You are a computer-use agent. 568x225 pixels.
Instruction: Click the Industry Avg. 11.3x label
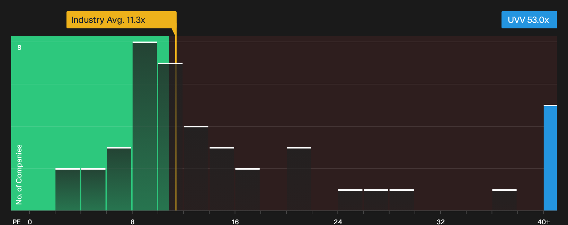pyautogui.click(x=121, y=20)
